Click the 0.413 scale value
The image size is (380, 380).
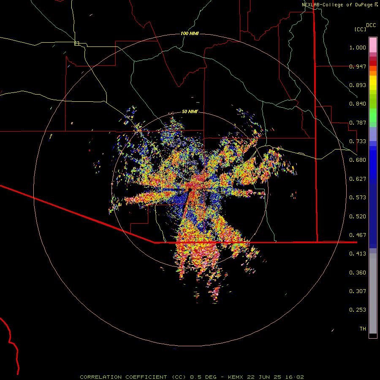[358, 254]
